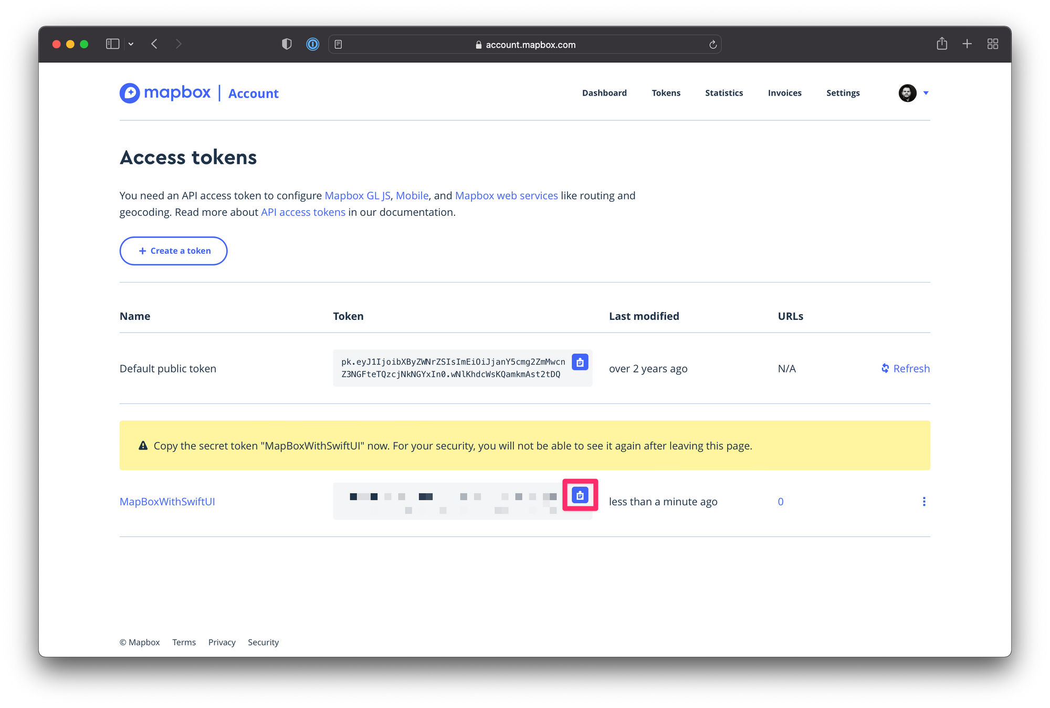This screenshot has width=1050, height=708.
Task: Refresh the default public token
Action: point(905,369)
